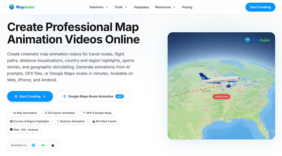This screenshot has height=156, width=282.
Task: Click the laptop icon on Web iOS Android tag
Action: 11,130
